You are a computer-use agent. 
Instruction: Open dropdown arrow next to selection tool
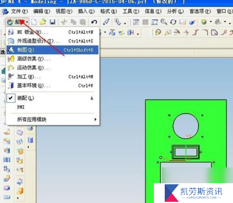point(125,23)
